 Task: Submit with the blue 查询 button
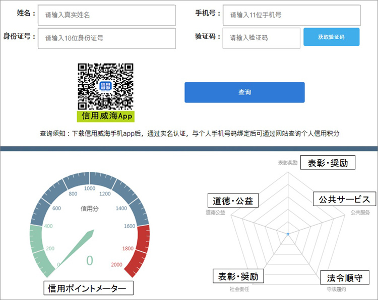point(244,92)
